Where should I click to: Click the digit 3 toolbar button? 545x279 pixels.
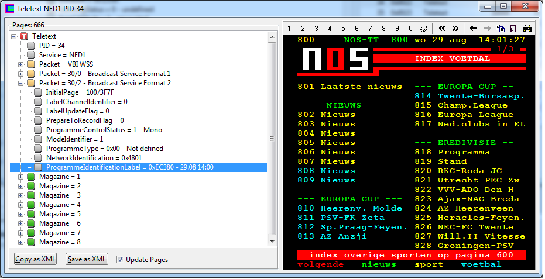[x=316, y=29]
